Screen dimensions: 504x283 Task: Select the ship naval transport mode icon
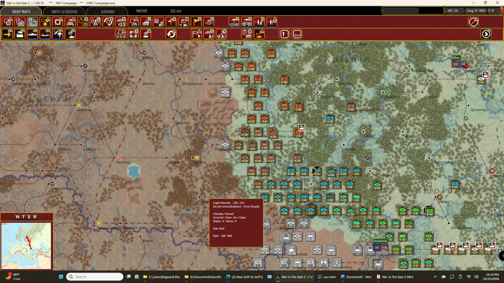[x=33, y=34]
